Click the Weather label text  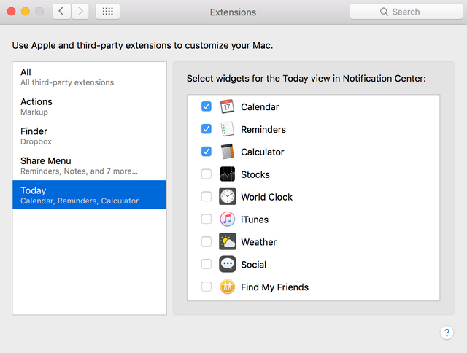tap(259, 242)
